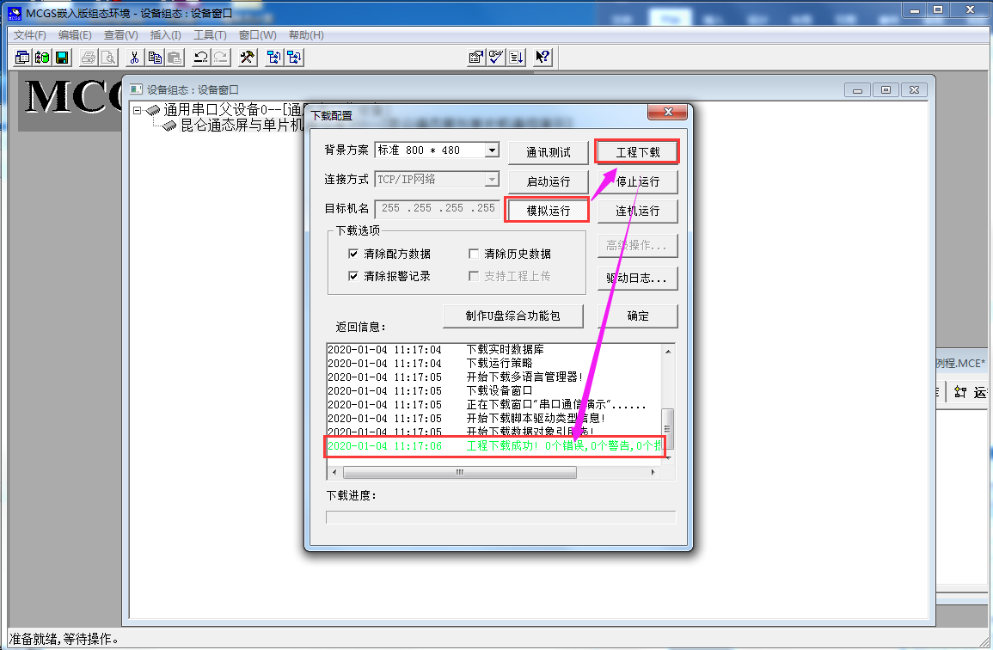Click the 通讯测试 button
993x650 pixels.
[549, 152]
